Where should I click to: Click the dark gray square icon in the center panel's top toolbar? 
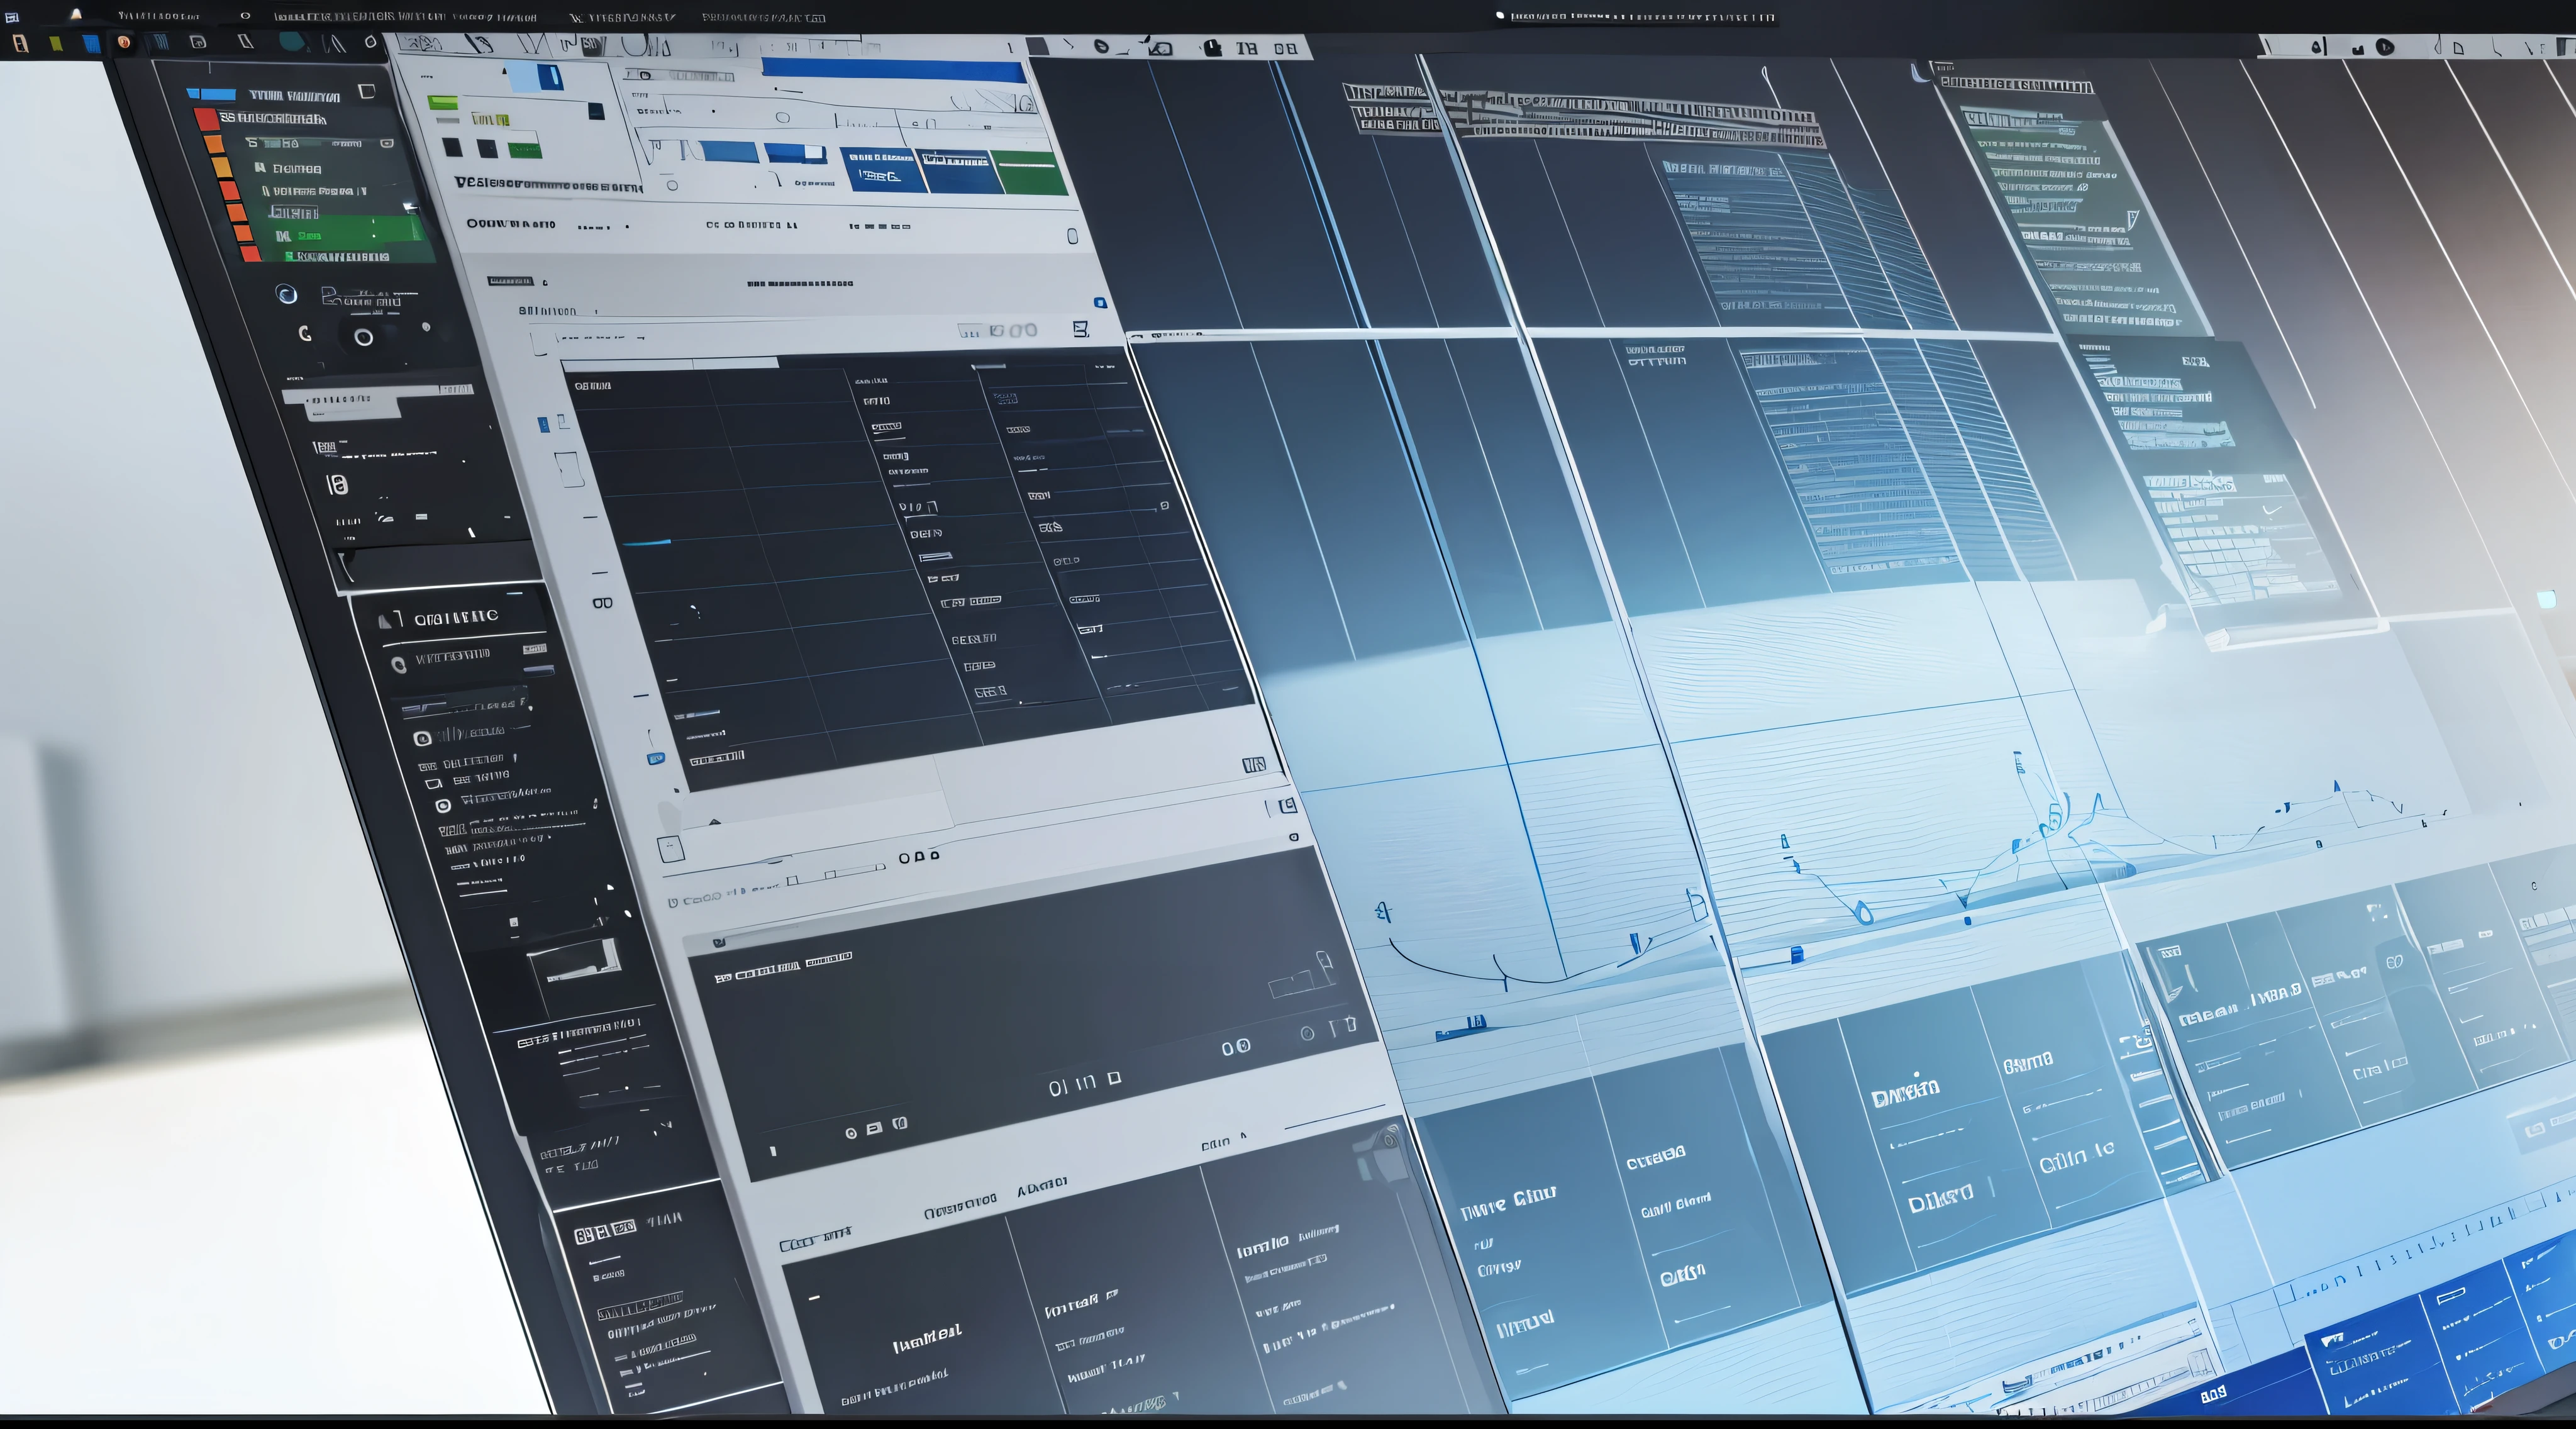[1038, 46]
